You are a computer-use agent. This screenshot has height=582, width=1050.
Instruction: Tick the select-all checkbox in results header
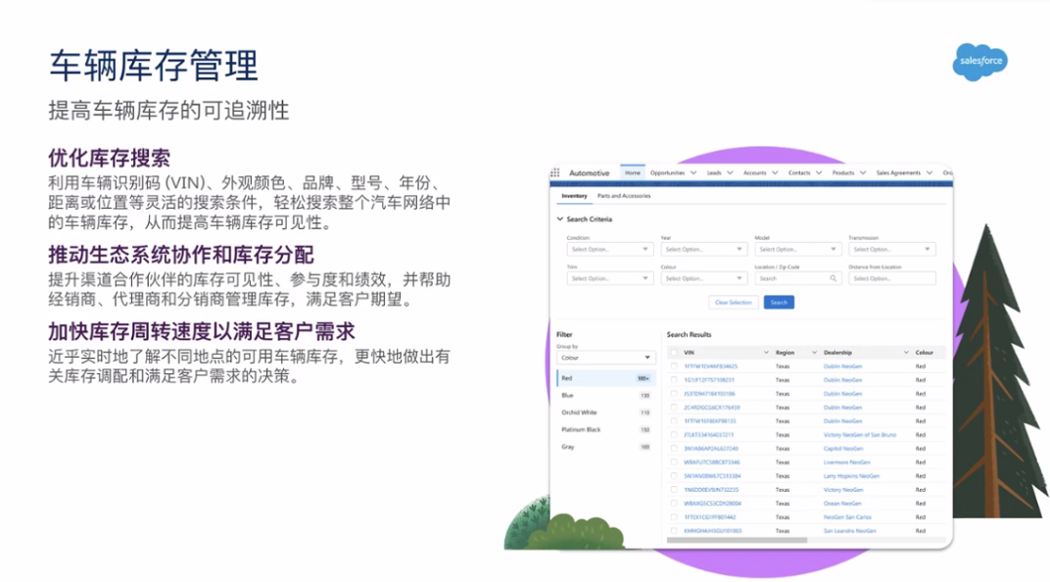click(673, 353)
